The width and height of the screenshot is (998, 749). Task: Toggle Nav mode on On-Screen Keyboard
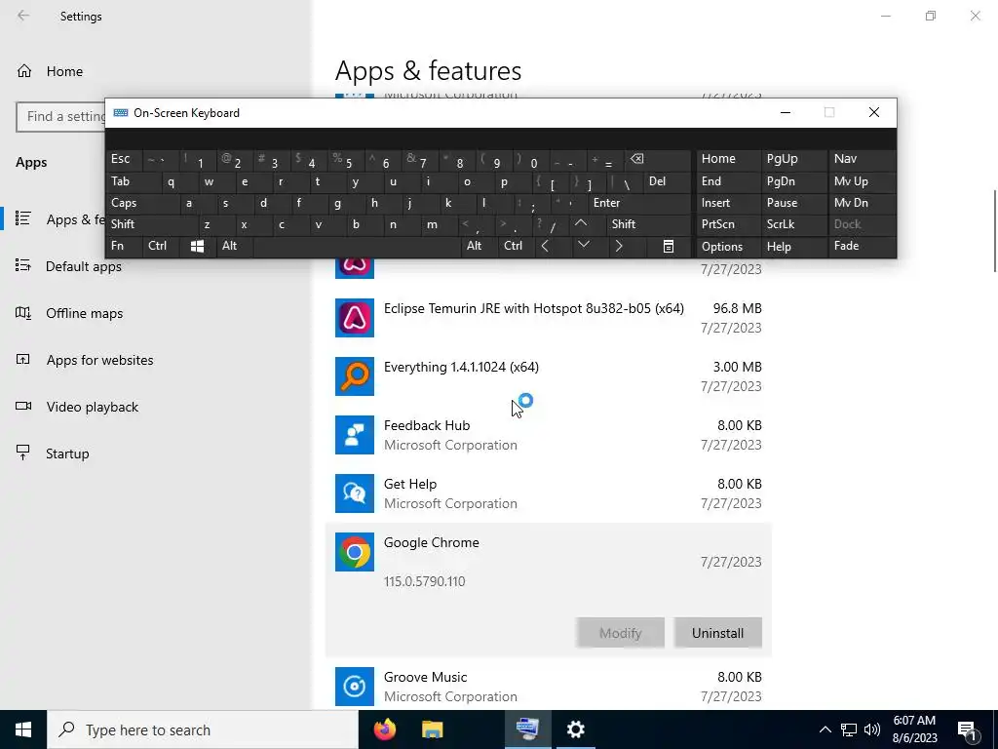point(862,159)
